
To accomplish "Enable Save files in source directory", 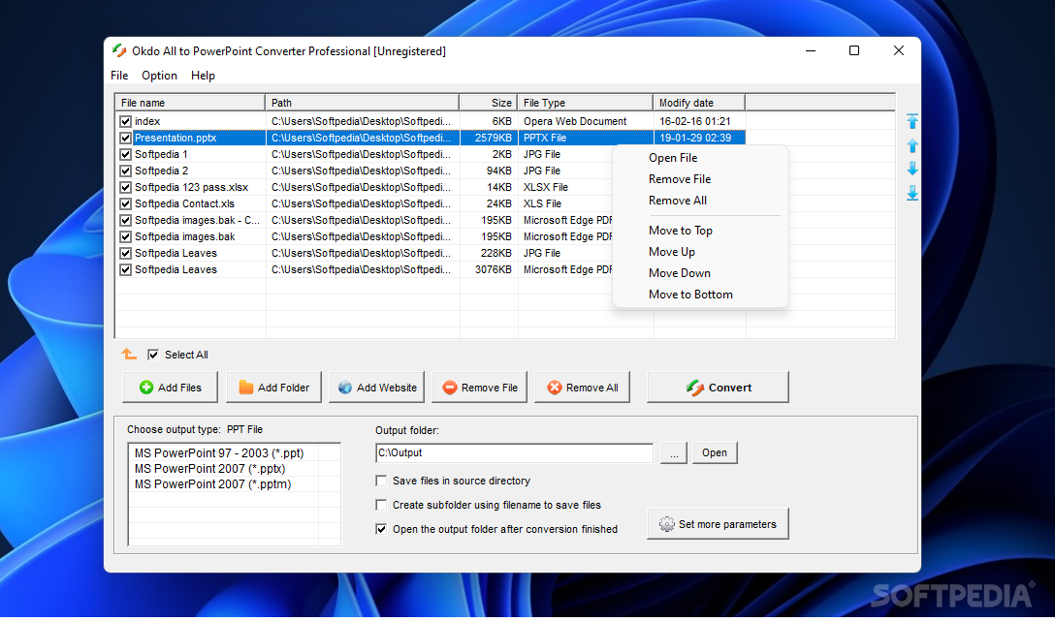I will [381, 481].
